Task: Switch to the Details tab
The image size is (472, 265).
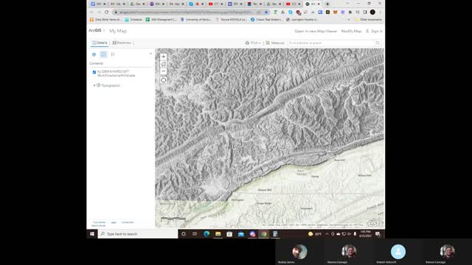Action: point(100,43)
